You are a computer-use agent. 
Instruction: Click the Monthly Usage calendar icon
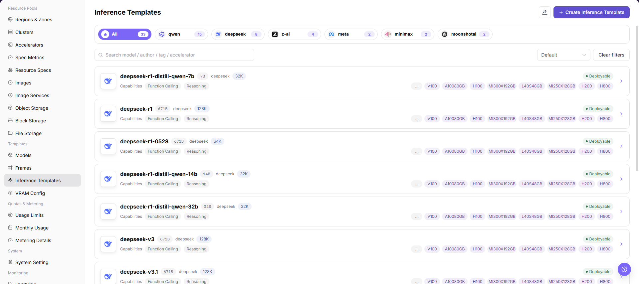point(10,228)
